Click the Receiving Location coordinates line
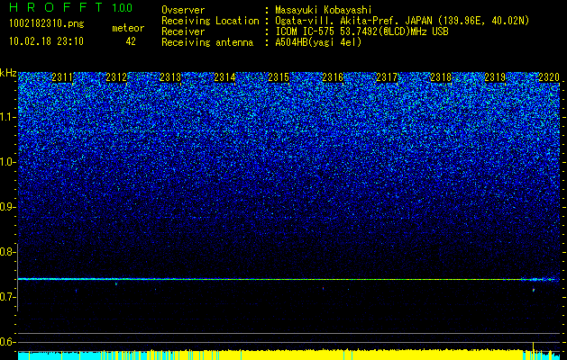 pos(402,21)
